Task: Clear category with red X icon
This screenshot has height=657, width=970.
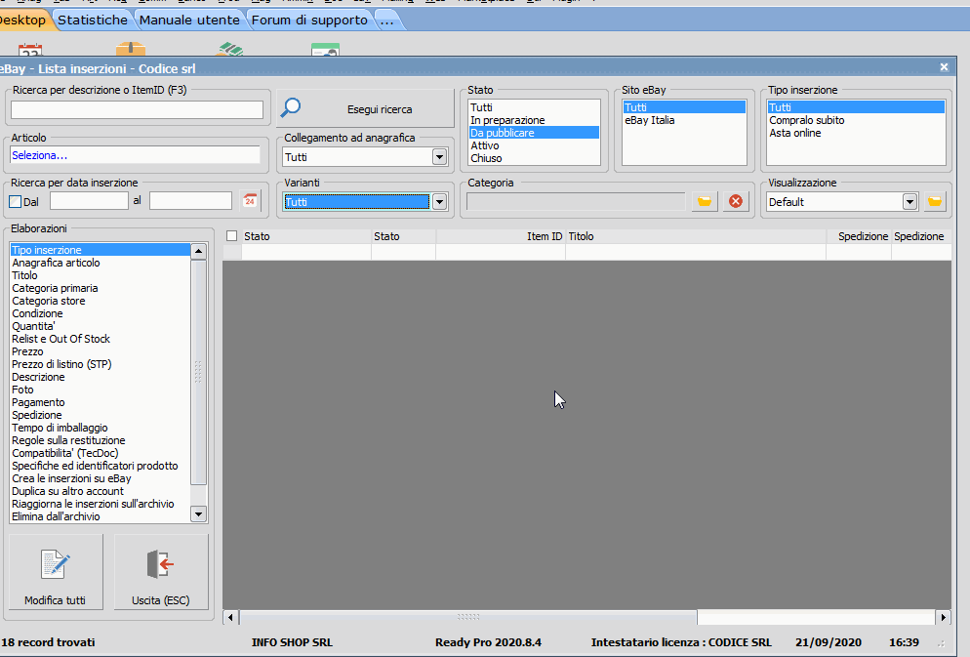Action: 736,201
